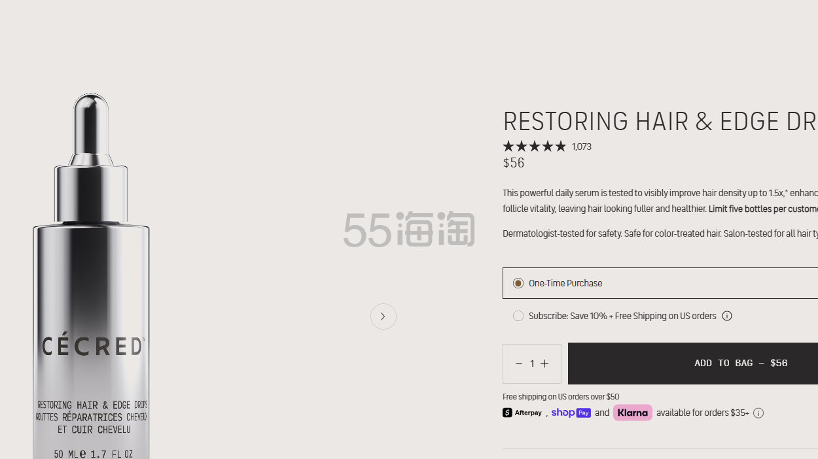Click the five-star rating icons
The width and height of the screenshot is (818, 459).
point(534,146)
